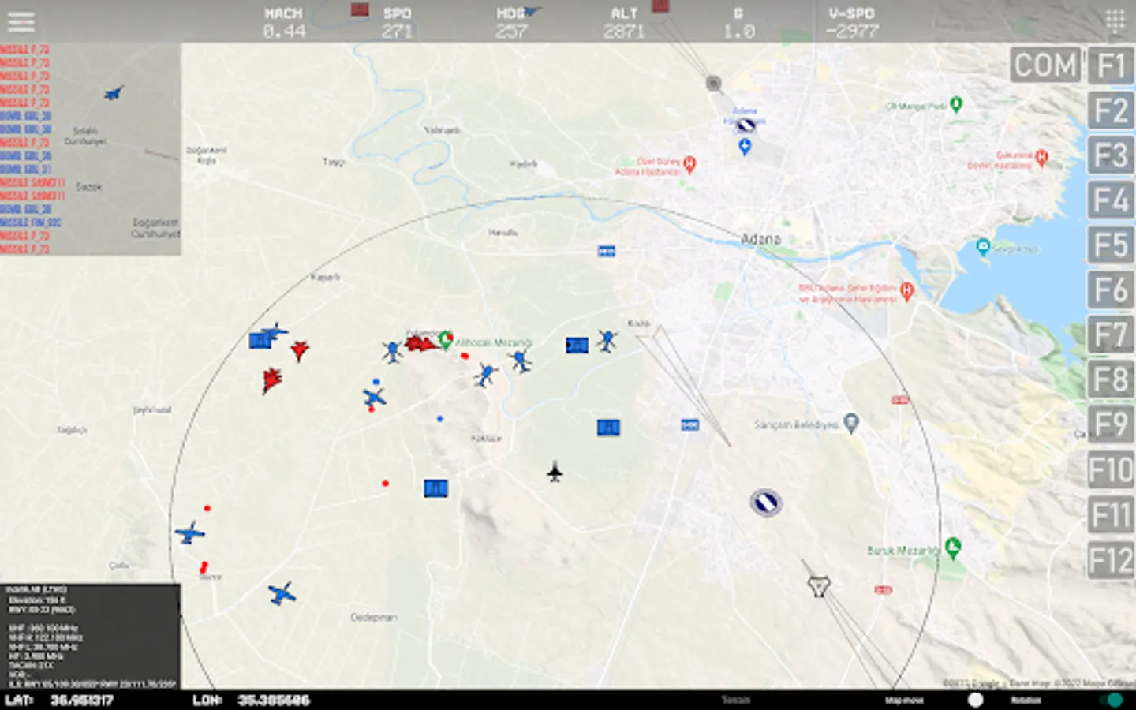Select the F4 function key
This screenshot has width=1136, height=710.
1111,200
